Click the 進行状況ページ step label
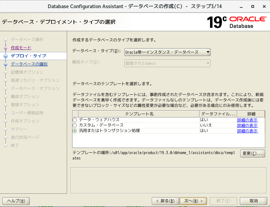 point(25,137)
